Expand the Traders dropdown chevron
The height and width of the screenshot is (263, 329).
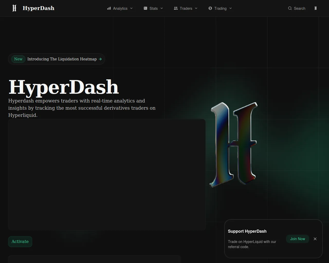click(x=196, y=8)
